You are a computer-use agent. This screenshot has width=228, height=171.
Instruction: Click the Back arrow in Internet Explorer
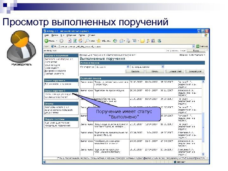46,41
